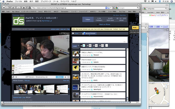Screen dimensions: 175x109
Task: Click the yellow Beta button
Action: (x=135, y=28)
